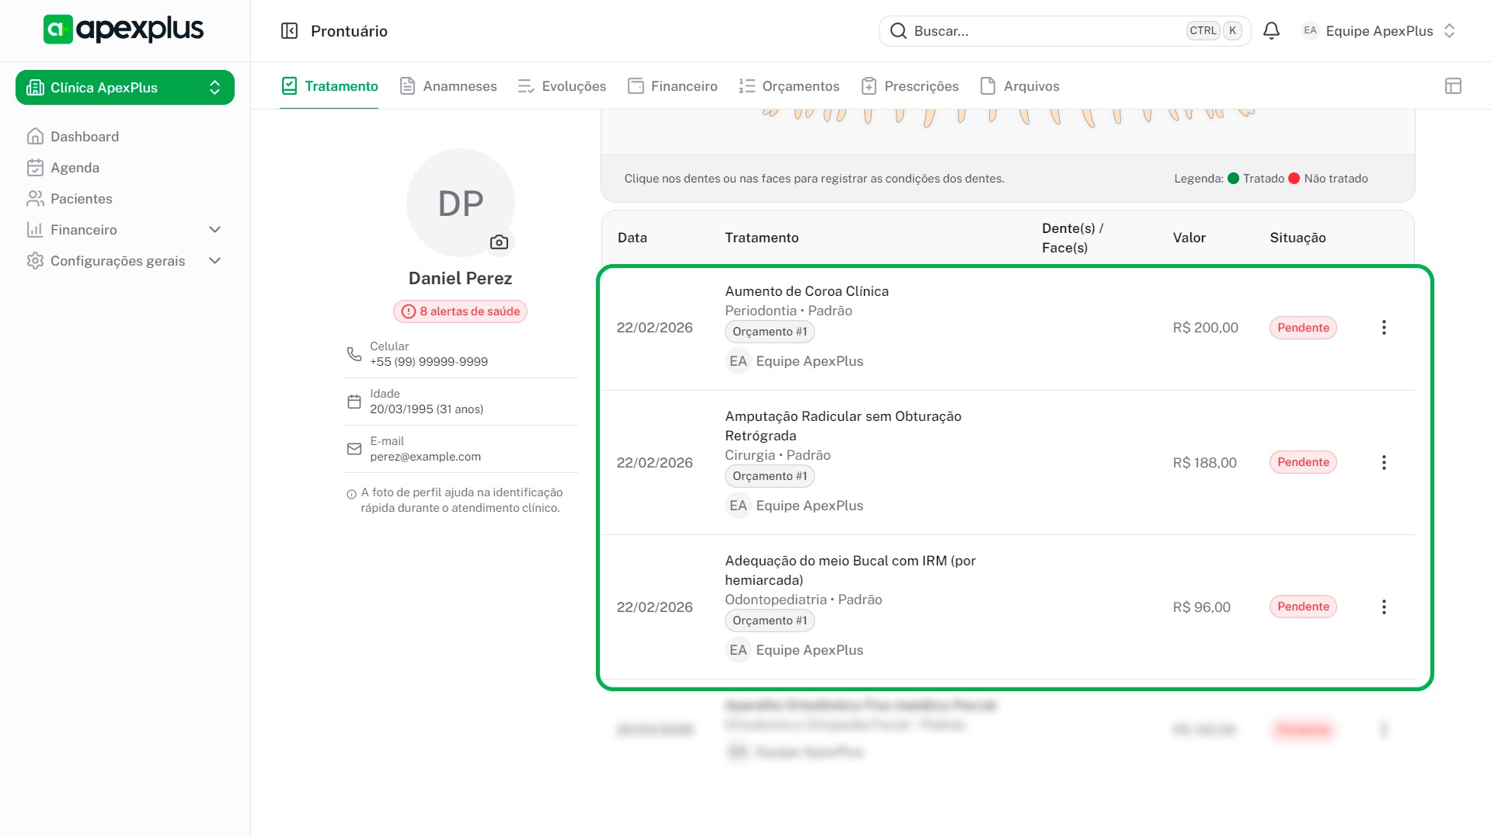The height and width of the screenshot is (838, 1491).
Task: Click the 8 alertas de saúde badge
Action: coord(460,311)
